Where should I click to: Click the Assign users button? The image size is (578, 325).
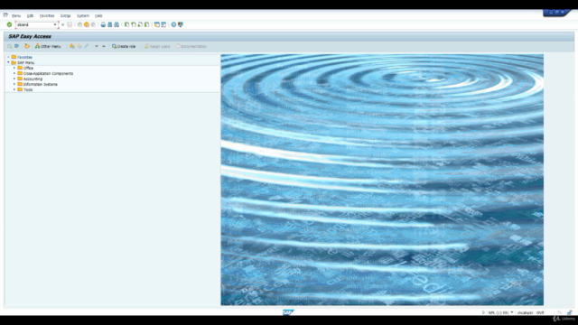click(157, 46)
